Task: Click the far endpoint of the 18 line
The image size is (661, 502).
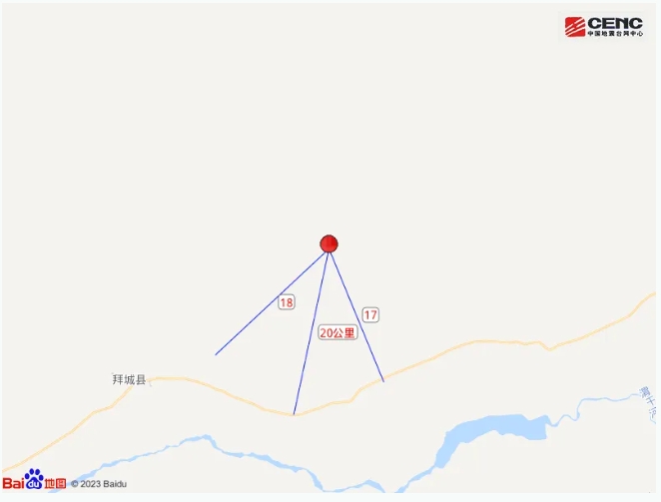Action: pos(216,354)
